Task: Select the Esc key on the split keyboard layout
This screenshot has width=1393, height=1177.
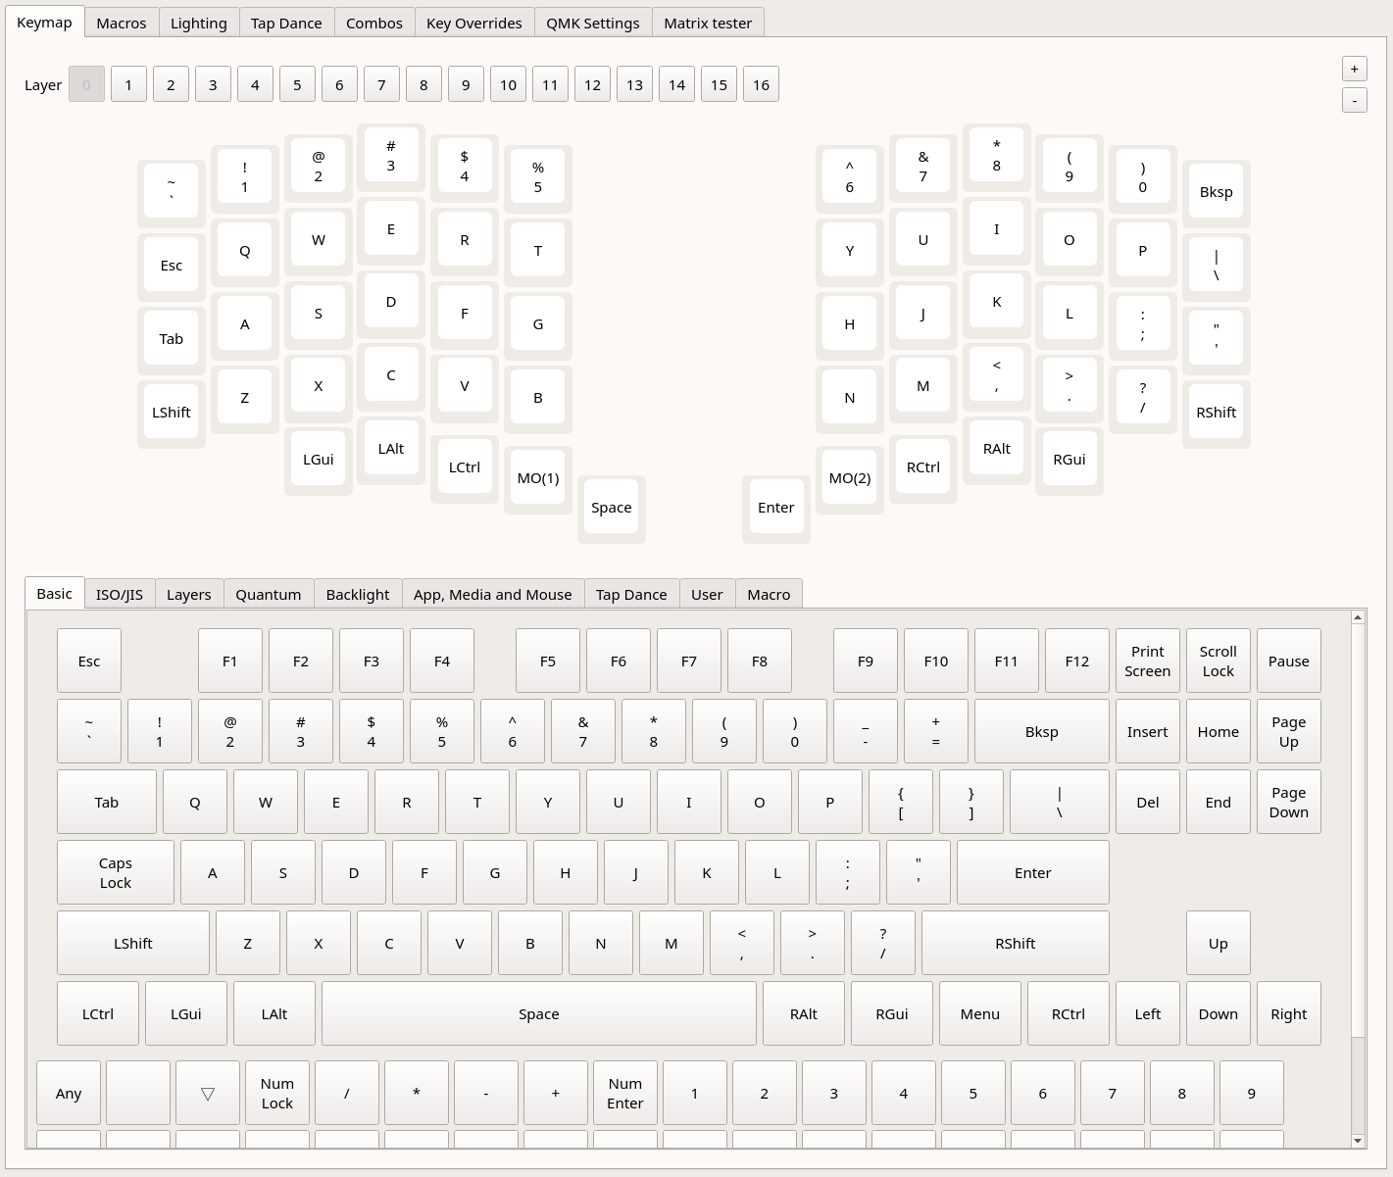Action: point(172,266)
